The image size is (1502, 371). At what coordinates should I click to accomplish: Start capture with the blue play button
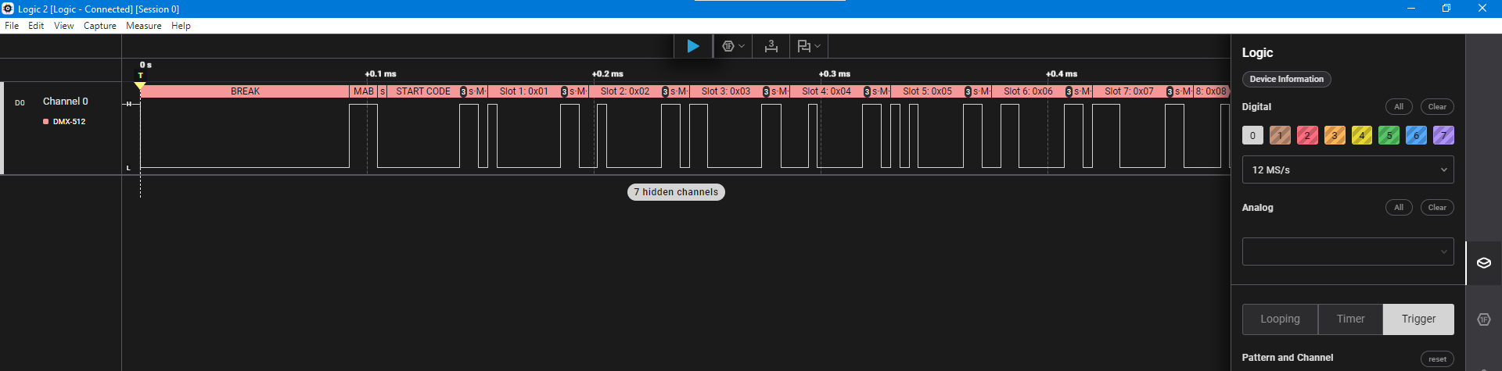coord(692,46)
